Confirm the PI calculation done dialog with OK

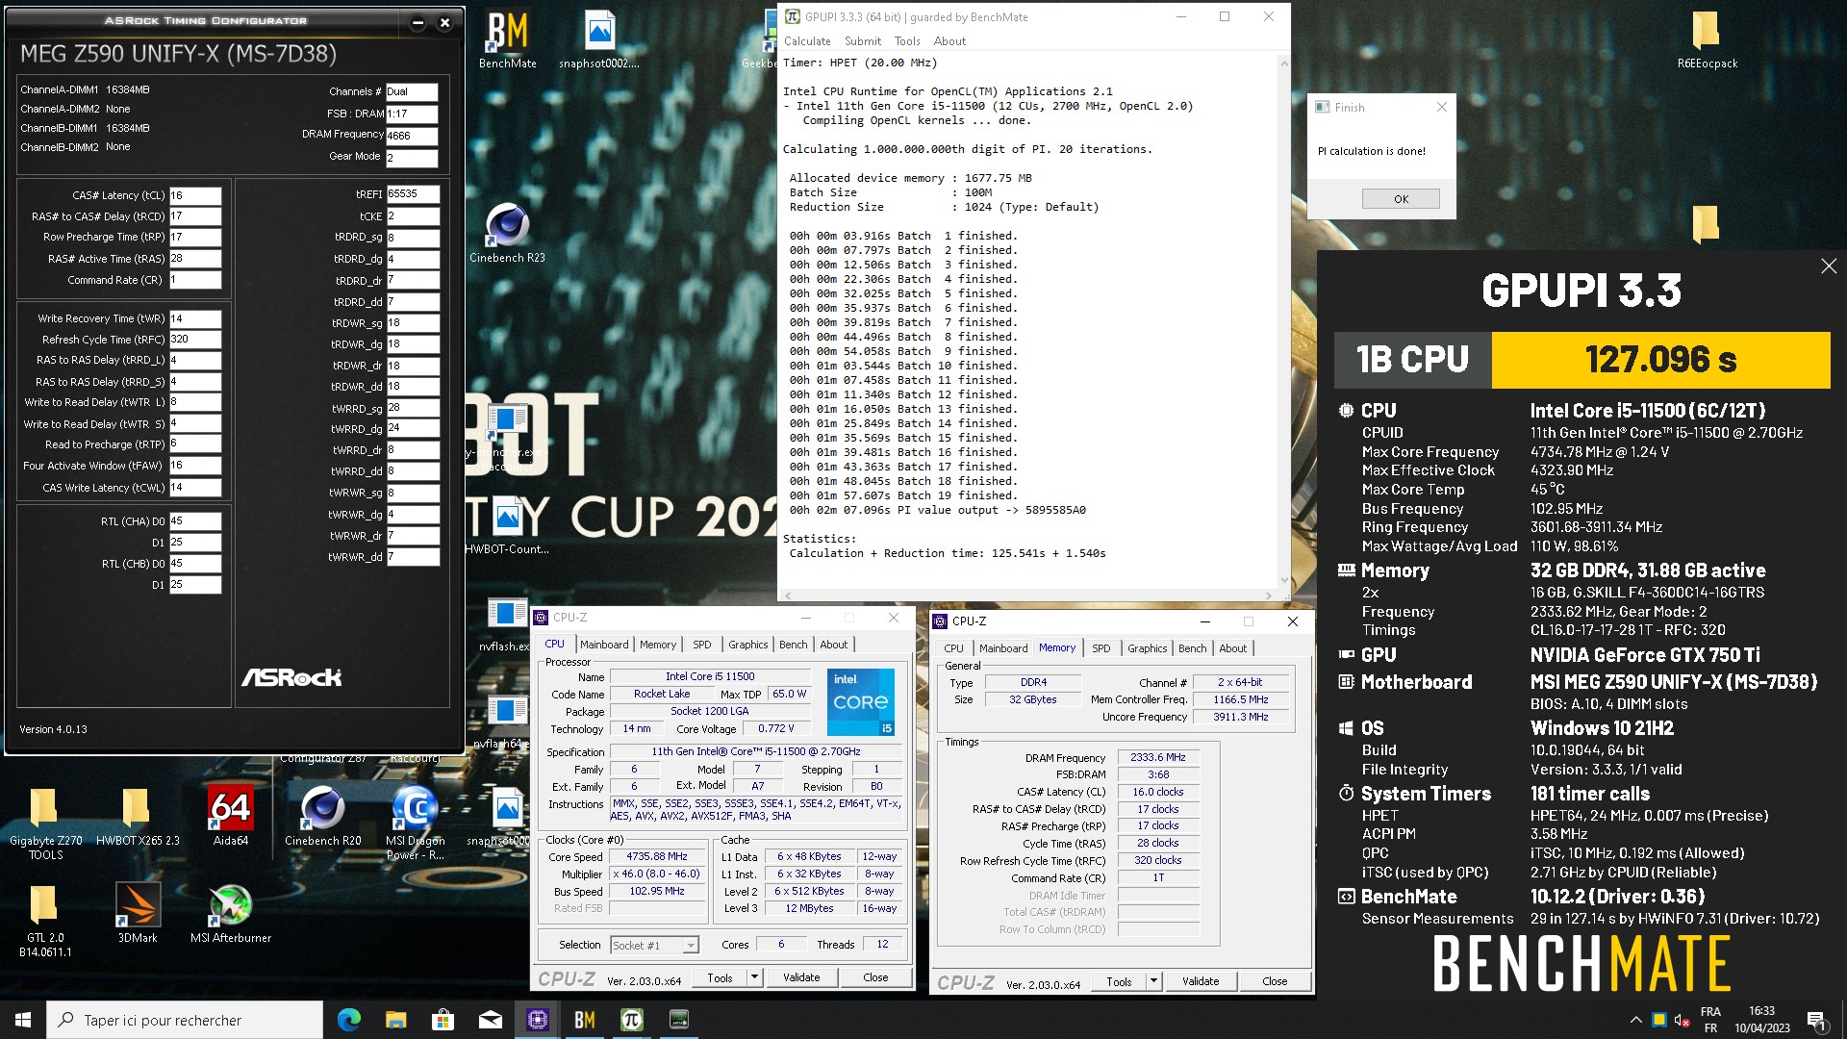(x=1401, y=199)
